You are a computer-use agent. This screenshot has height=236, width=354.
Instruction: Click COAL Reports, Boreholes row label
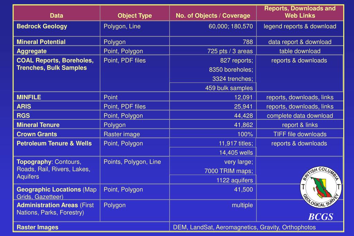pos(55,64)
